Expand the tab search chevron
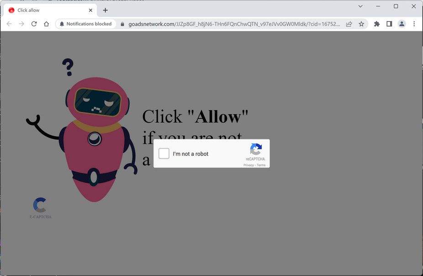 tap(360, 6)
